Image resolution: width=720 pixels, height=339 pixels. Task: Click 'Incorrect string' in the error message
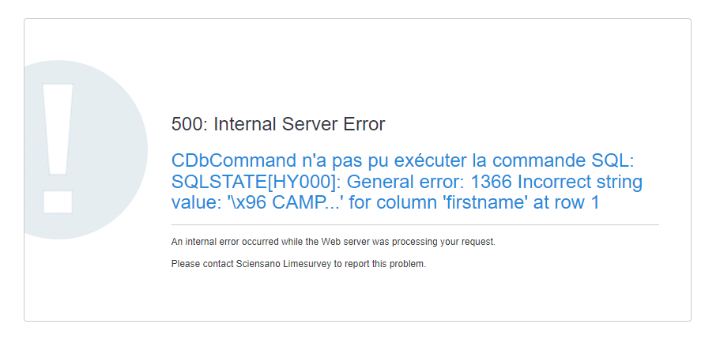[x=580, y=182]
